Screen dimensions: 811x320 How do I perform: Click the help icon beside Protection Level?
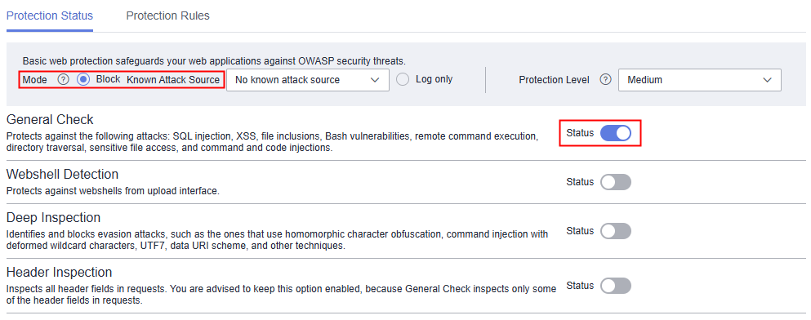click(x=606, y=80)
